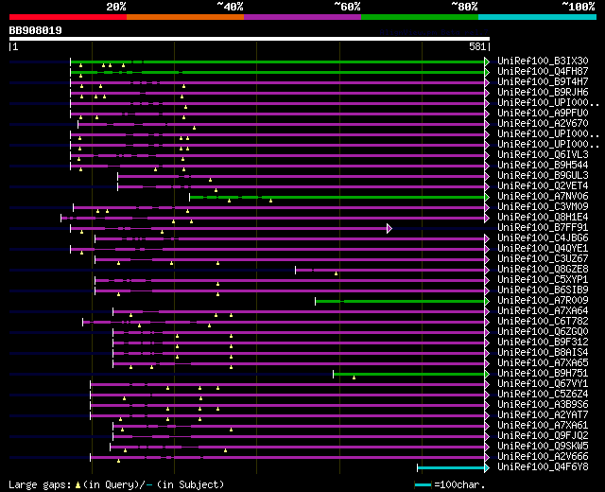Click the UniRef100_B9F312 label
The height and width of the screenshot is (492, 605).
543,343
